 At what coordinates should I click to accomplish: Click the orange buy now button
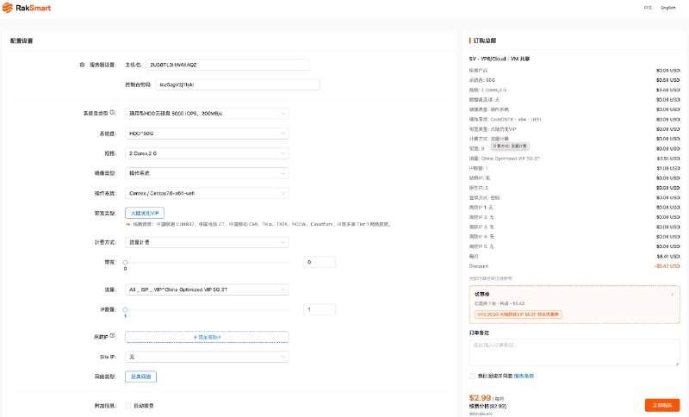[x=662, y=405]
